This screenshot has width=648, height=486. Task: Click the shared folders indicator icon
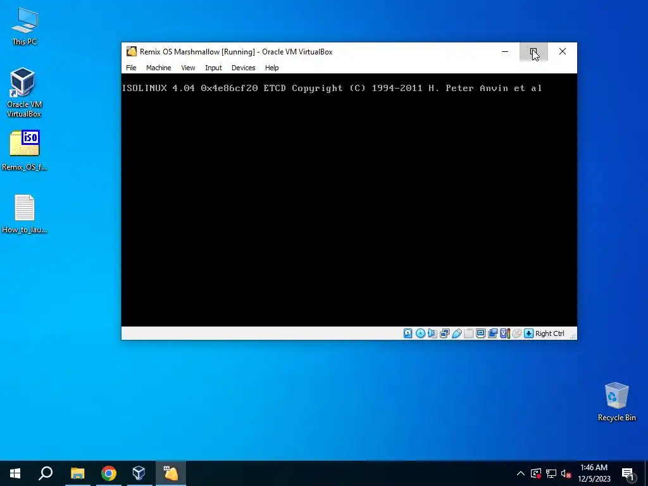469,333
